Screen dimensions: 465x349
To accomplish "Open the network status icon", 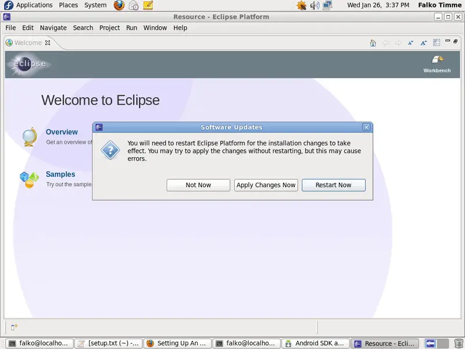I will tap(327, 5).
